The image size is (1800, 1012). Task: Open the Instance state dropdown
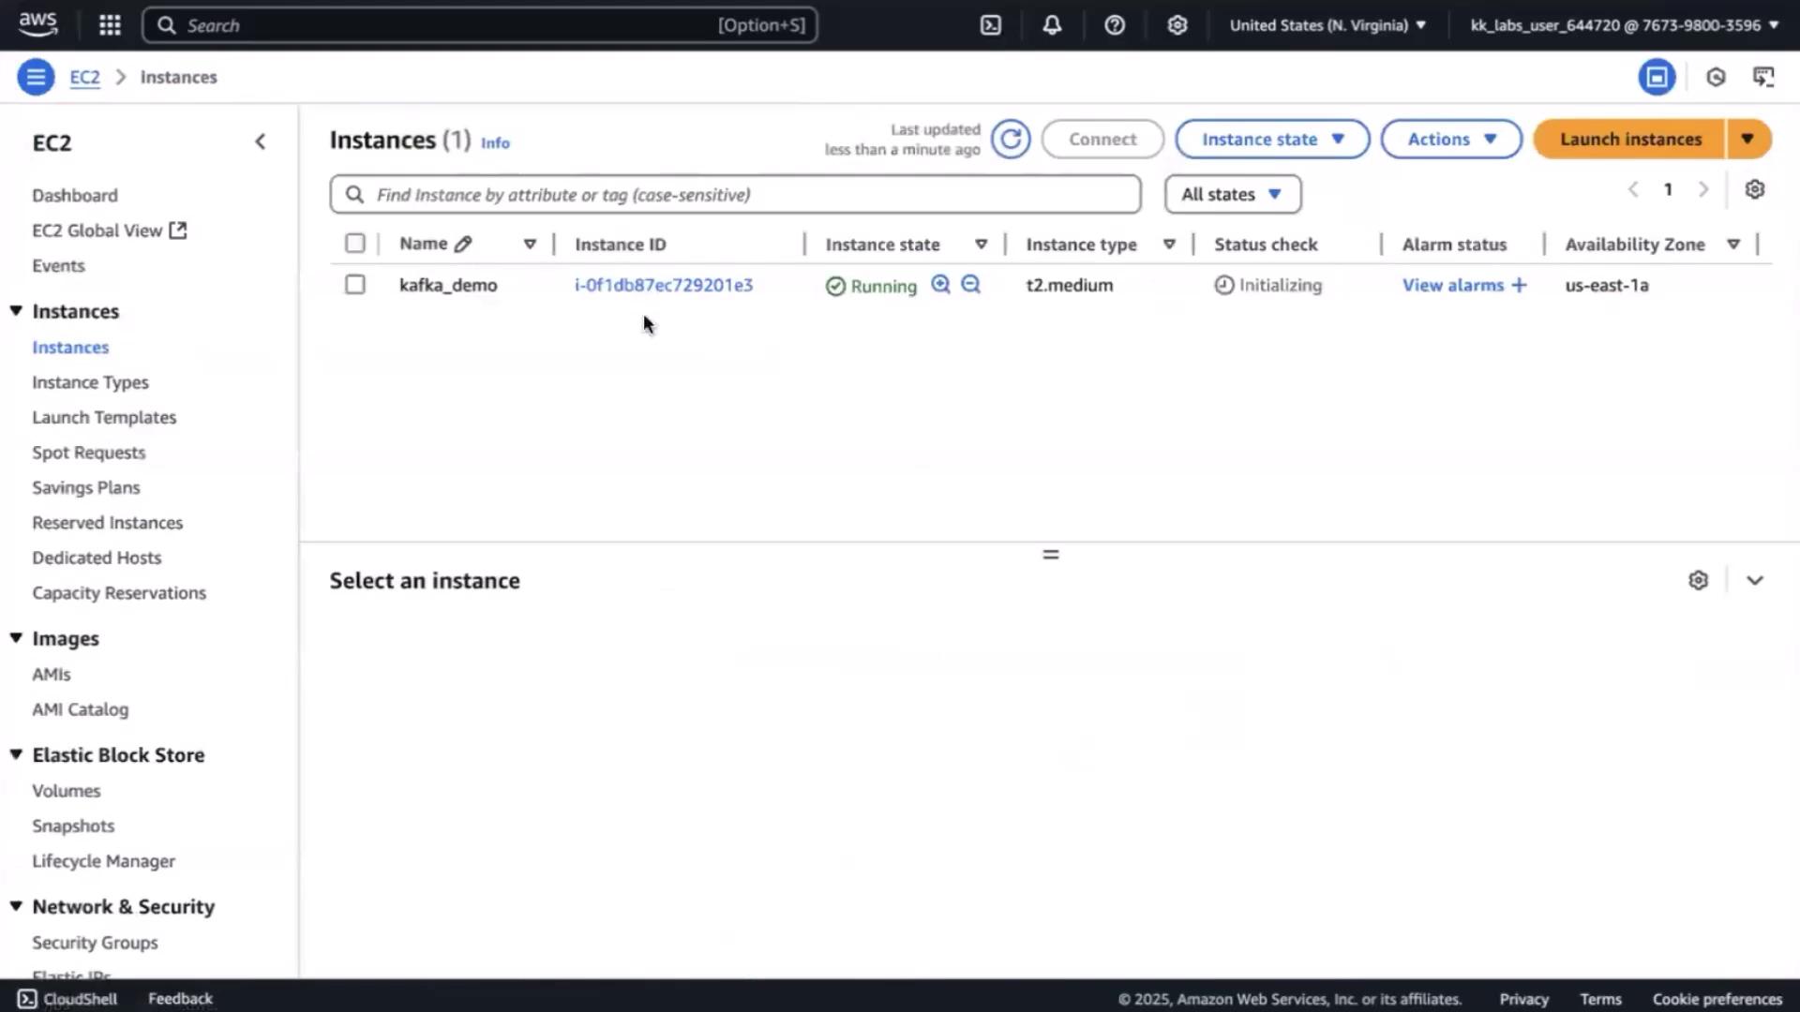[x=1271, y=140]
